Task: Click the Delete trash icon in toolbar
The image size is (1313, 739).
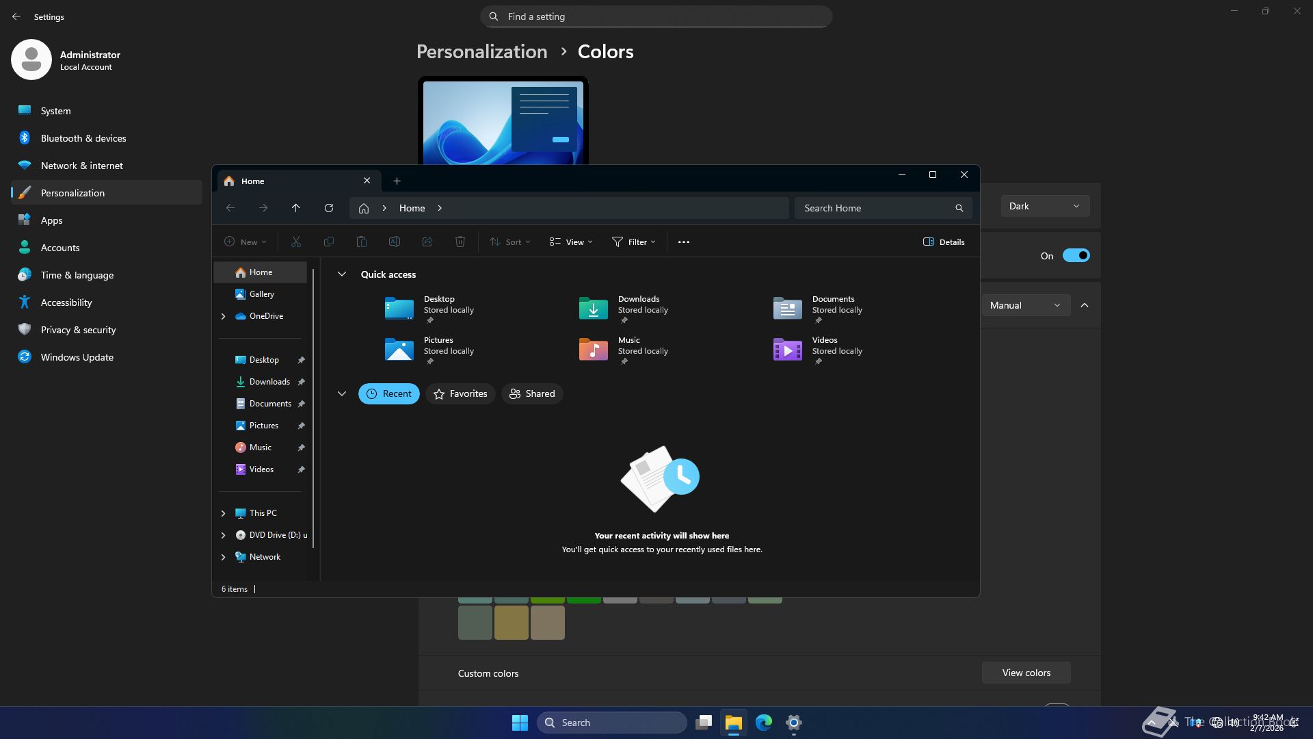Action: (460, 242)
